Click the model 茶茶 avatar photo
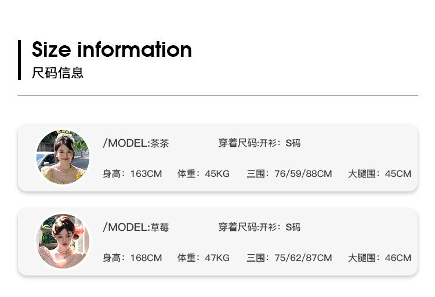This screenshot has width=435, height=297. [63, 157]
